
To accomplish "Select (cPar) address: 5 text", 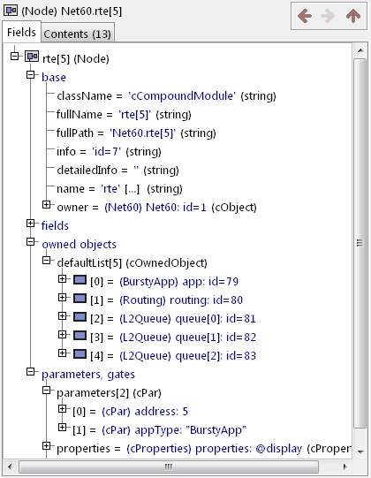I will click(145, 412).
